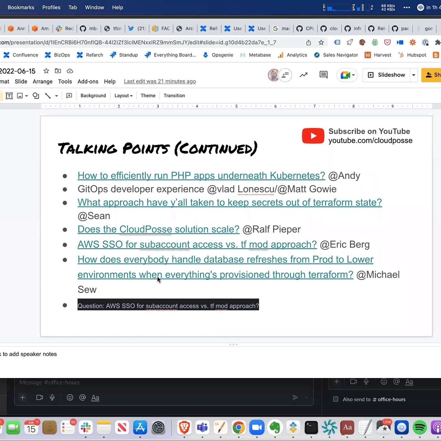Star the presentation title

coord(46,71)
